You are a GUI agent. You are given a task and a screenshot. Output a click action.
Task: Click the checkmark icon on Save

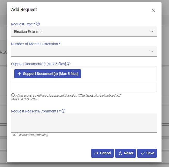click(x=143, y=153)
